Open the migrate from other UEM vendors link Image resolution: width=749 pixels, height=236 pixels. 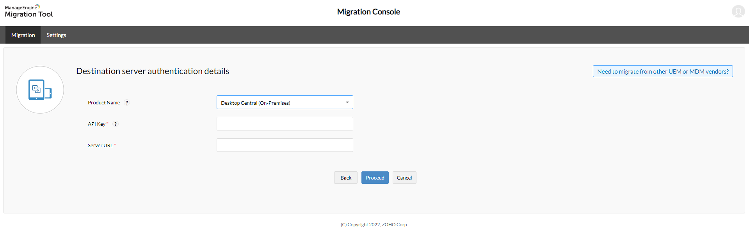point(663,71)
